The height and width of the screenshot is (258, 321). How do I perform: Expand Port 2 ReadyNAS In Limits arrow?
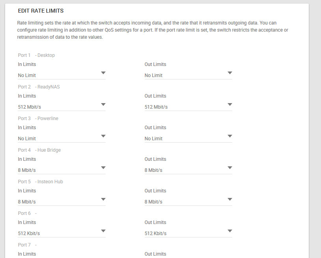[103, 105]
